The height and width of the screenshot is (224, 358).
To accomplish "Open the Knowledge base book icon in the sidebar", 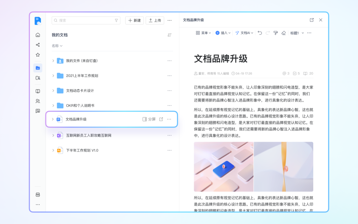I will coord(38,91).
